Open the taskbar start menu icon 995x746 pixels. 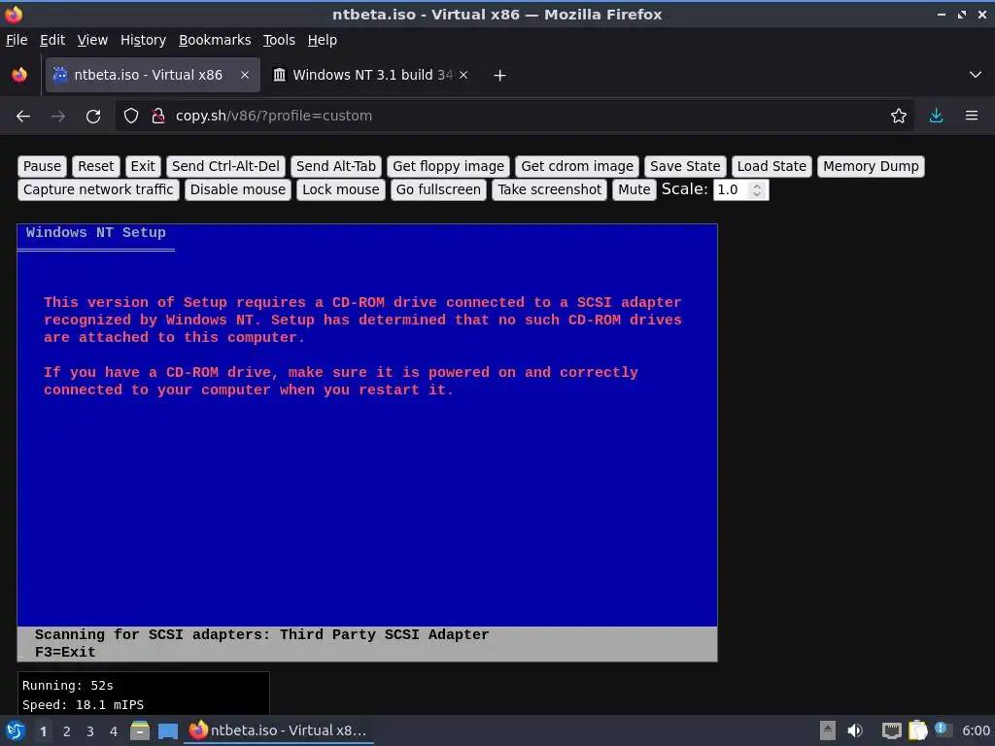[16, 730]
